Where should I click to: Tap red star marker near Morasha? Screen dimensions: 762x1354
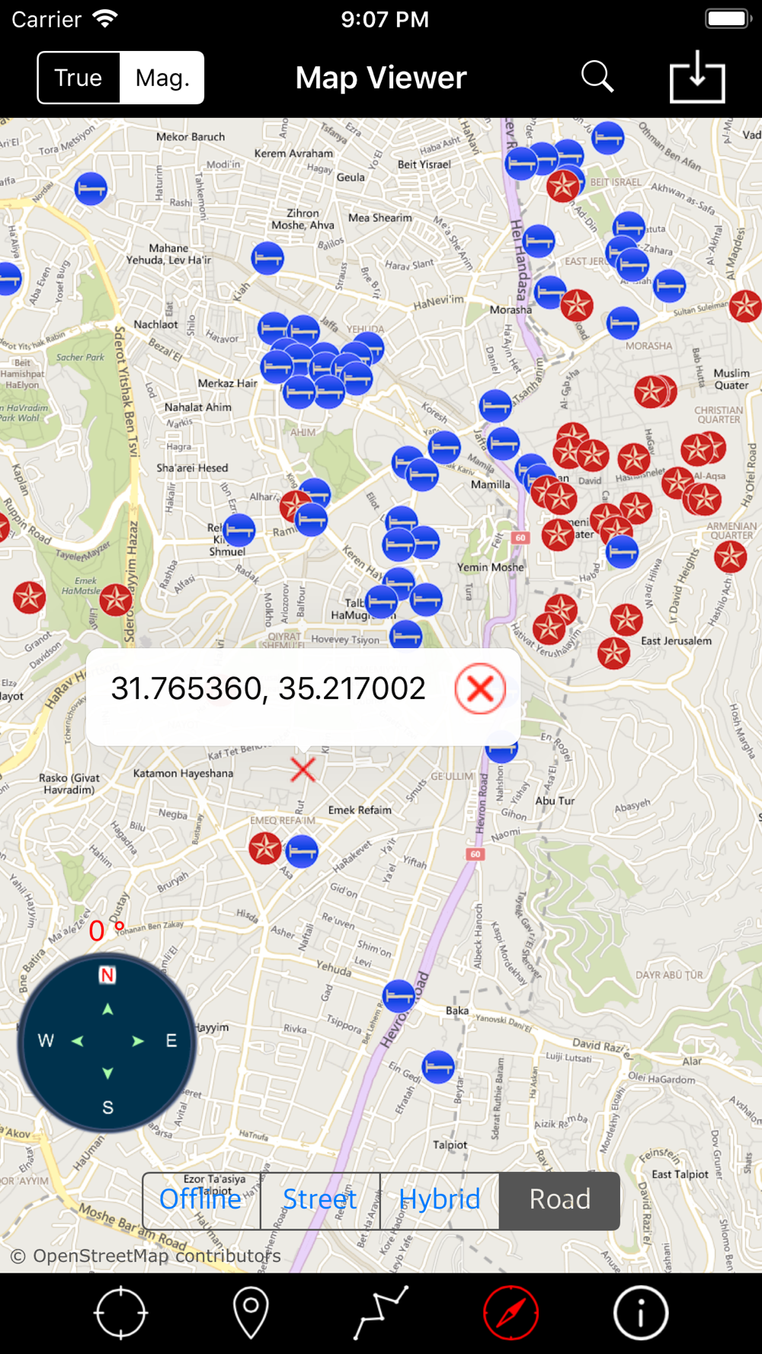[577, 305]
